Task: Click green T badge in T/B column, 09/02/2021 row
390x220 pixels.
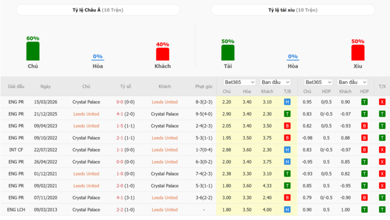Action: [x=287, y=186]
